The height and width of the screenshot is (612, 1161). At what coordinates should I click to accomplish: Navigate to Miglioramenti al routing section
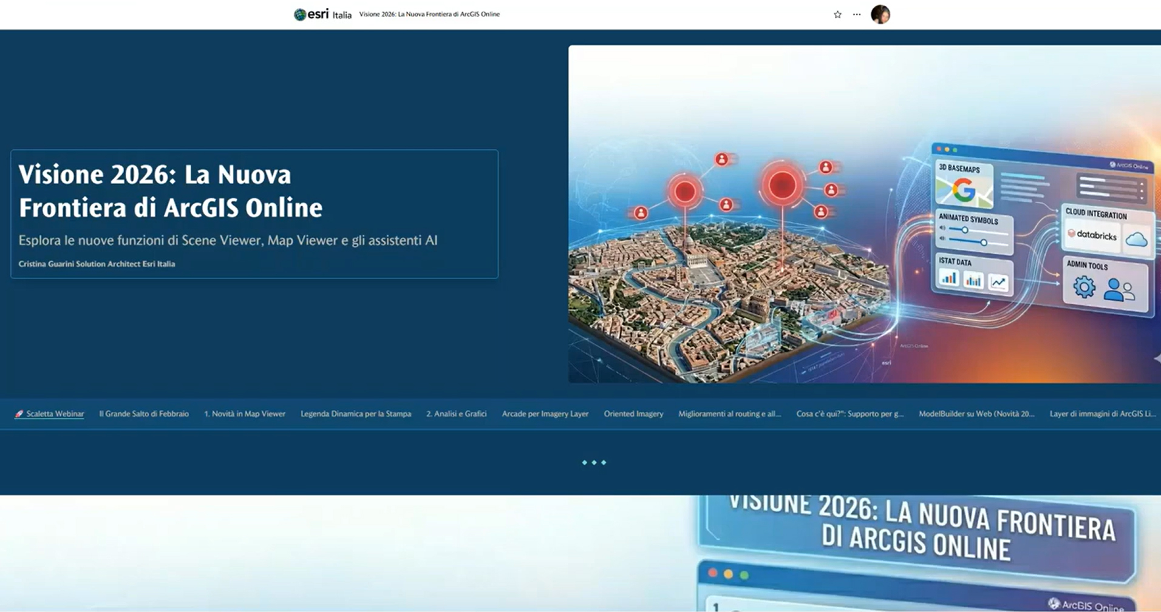[729, 414]
